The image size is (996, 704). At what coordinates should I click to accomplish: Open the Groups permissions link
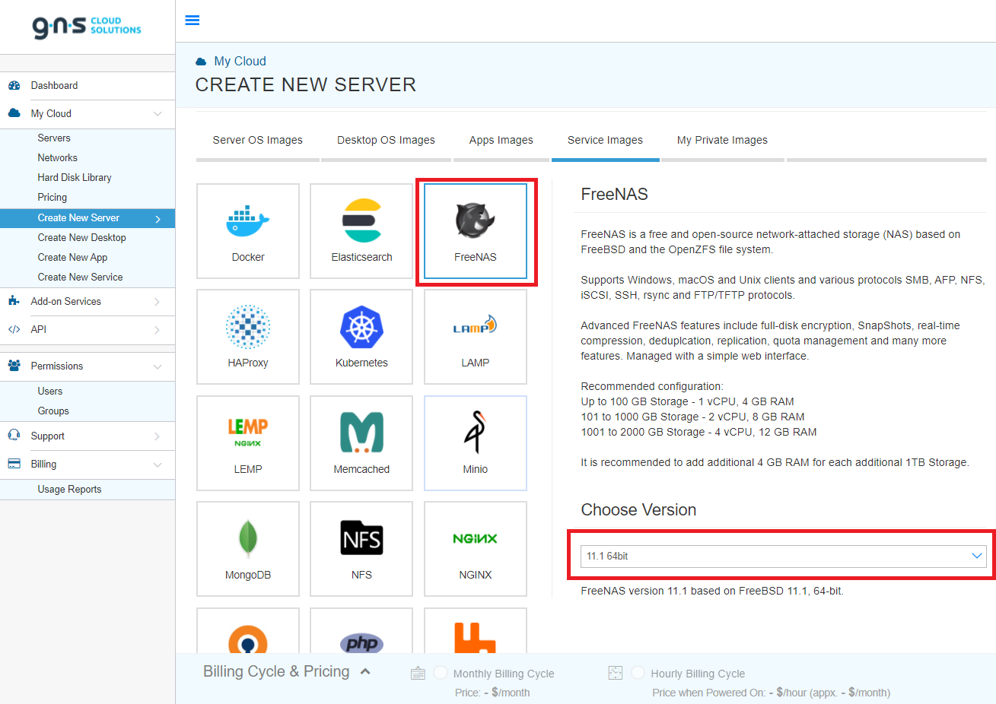[53, 411]
